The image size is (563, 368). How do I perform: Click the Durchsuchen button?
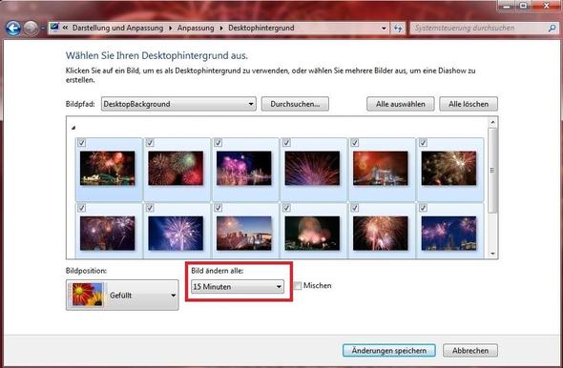[295, 104]
